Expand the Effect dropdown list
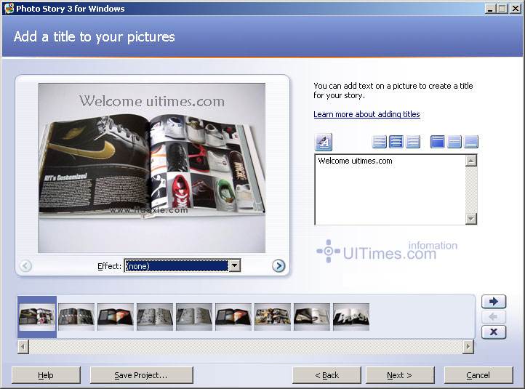525x389 pixels. [234, 266]
